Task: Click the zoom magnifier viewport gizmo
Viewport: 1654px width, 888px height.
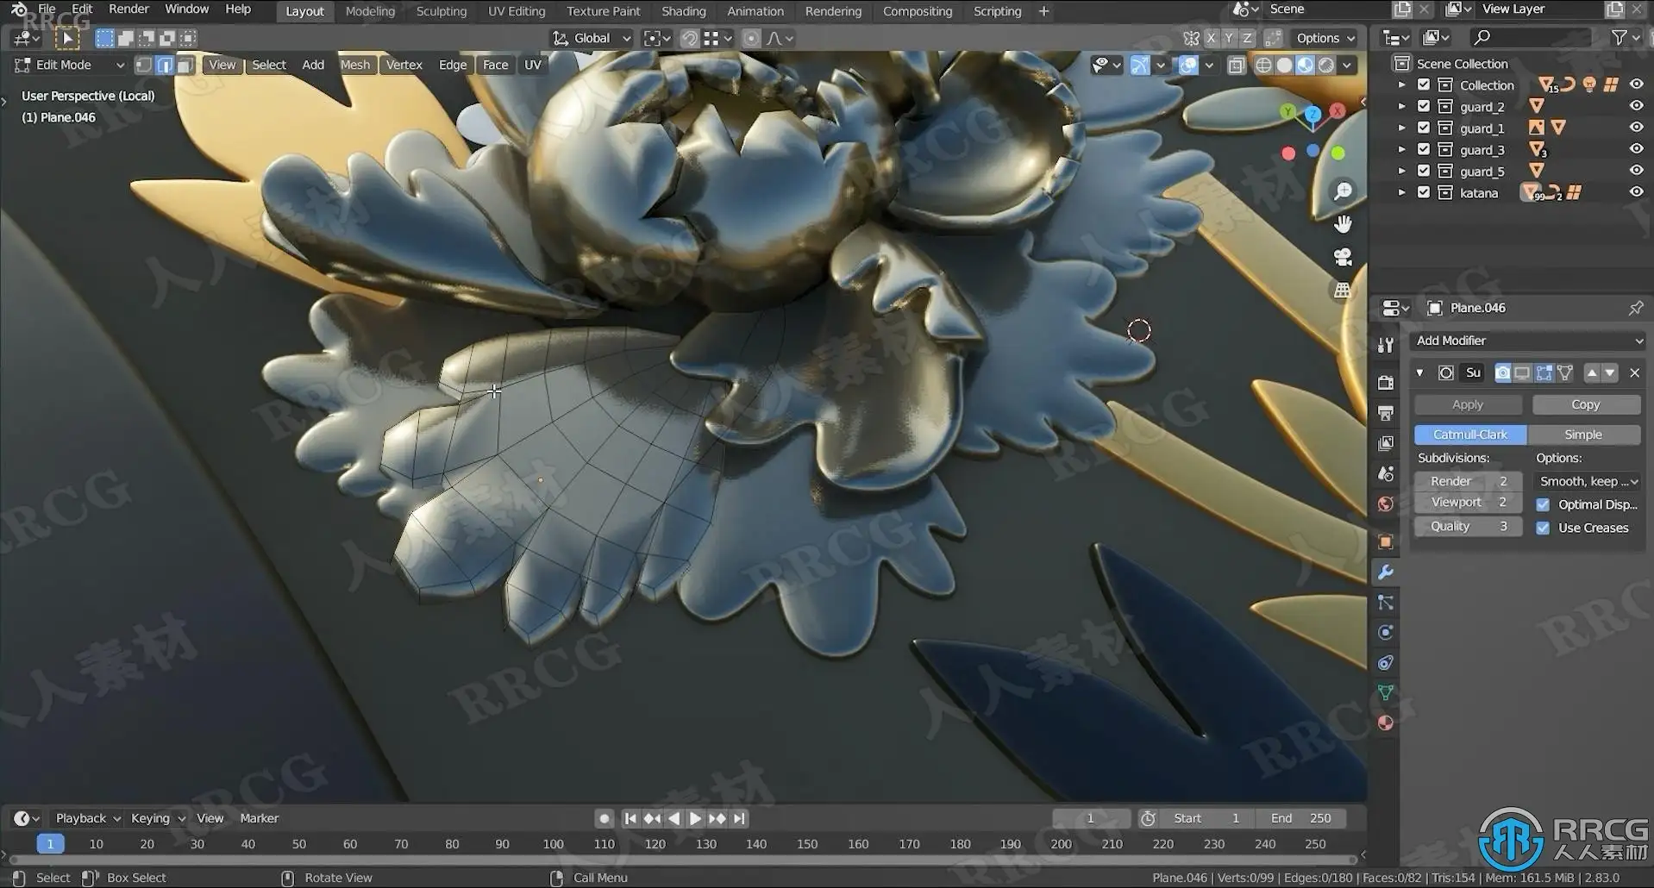Action: (1343, 191)
